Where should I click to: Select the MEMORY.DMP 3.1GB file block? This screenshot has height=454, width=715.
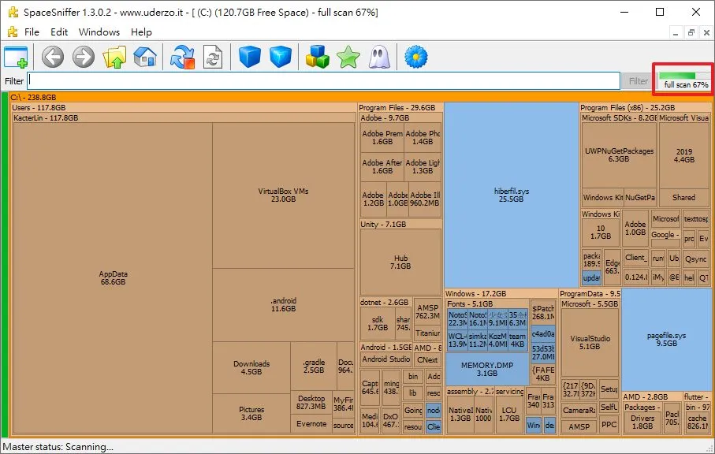tap(487, 369)
